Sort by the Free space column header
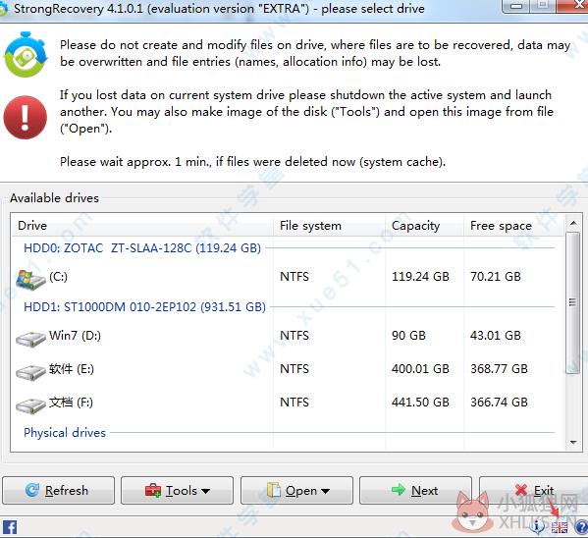 point(513,226)
